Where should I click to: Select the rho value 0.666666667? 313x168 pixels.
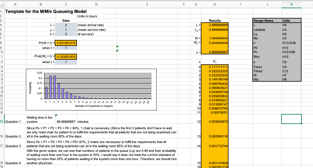click(x=215, y=52)
